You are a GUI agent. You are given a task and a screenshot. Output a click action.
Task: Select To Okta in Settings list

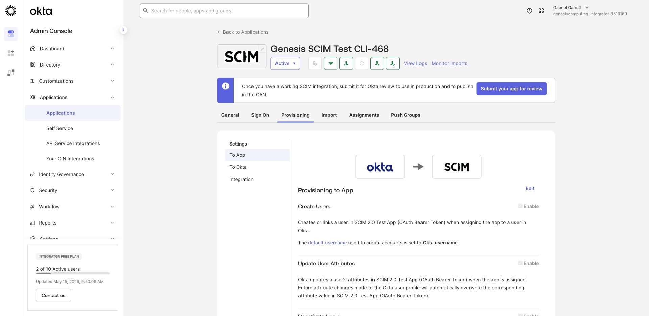257,167
